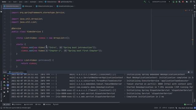Open the TODO tool window
196x110 pixels.
(x=38, y=105)
